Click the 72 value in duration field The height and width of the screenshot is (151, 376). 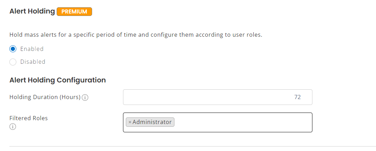point(297,97)
